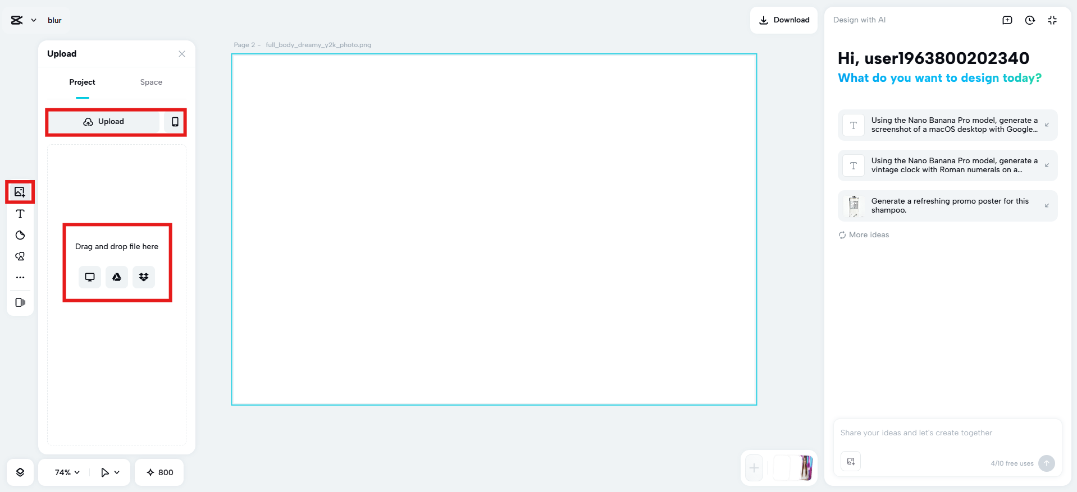Show more tools via three-dots icon

coord(20,277)
